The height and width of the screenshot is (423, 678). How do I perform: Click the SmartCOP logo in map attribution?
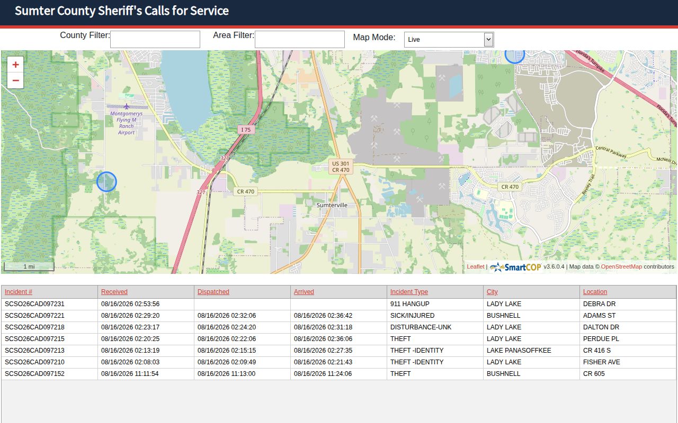pyautogui.click(x=515, y=267)
